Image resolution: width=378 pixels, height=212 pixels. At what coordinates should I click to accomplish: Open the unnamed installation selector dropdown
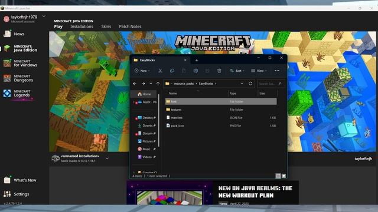pos(107,158)
